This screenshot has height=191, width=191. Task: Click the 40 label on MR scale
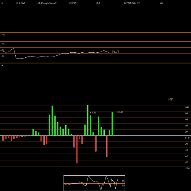(x=186, y=126)
